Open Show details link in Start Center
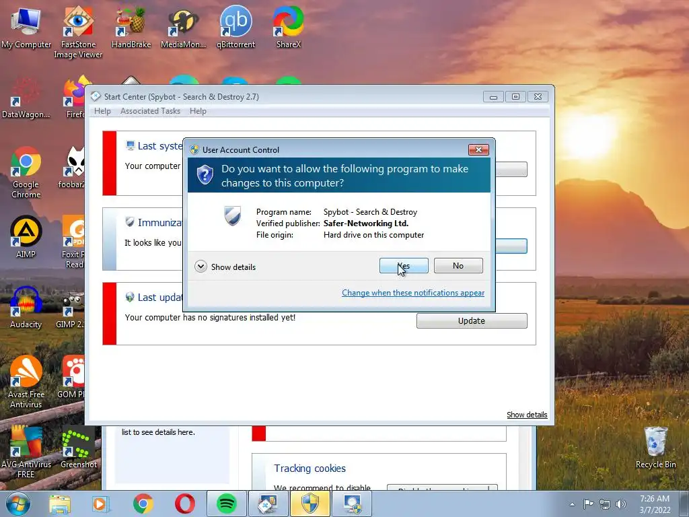 coord(527,415)
